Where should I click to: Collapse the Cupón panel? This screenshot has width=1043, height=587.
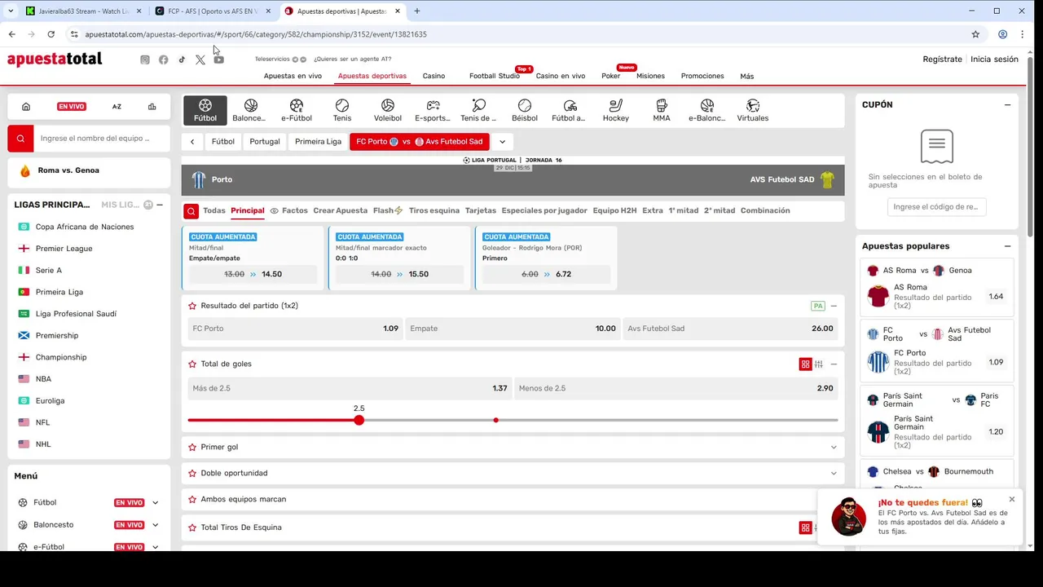(1007, 105)
